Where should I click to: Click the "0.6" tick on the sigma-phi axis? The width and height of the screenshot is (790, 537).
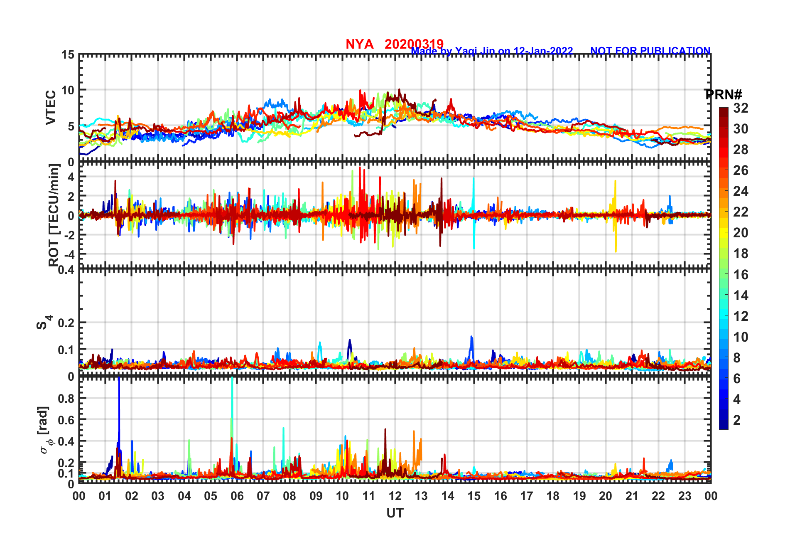(x=66, y=420)
